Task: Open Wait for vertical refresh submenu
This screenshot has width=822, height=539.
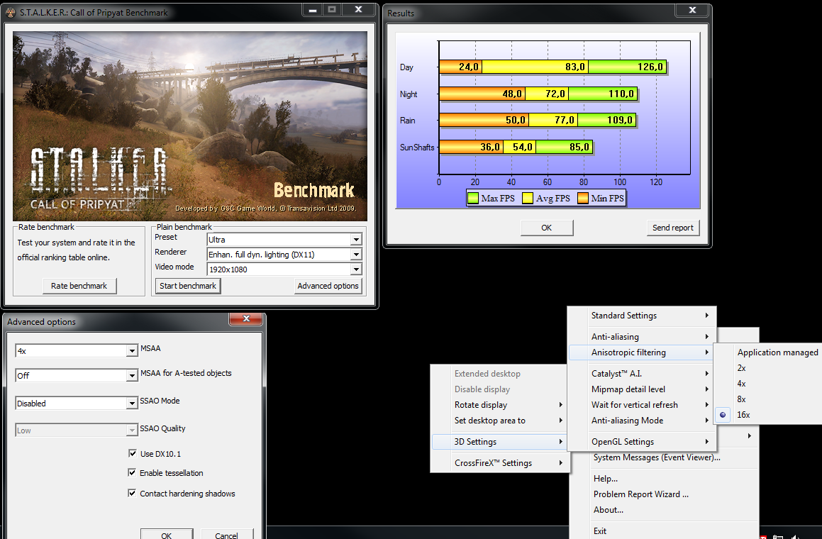Action: [x=642, y=405]
